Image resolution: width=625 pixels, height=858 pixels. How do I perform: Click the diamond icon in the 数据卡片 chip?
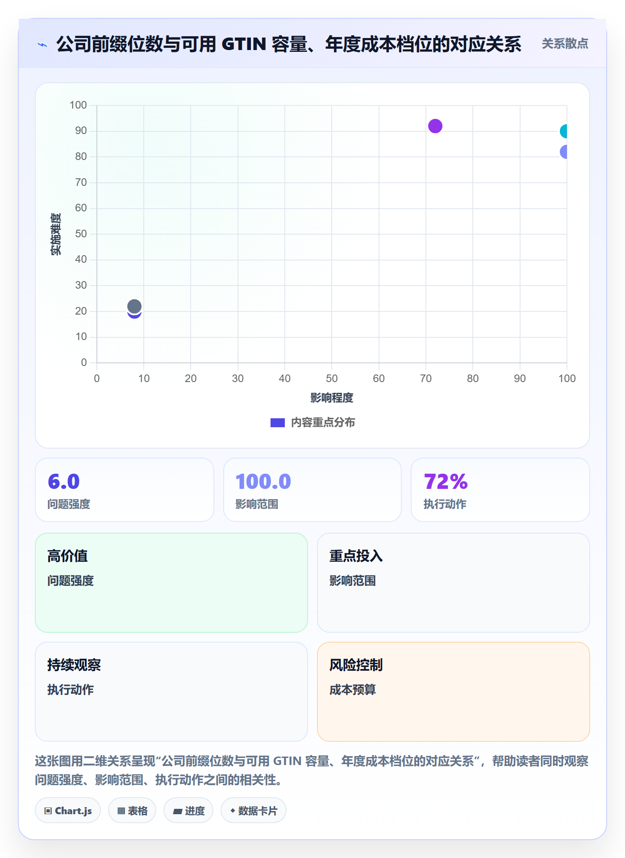click(x=233, y=811)
